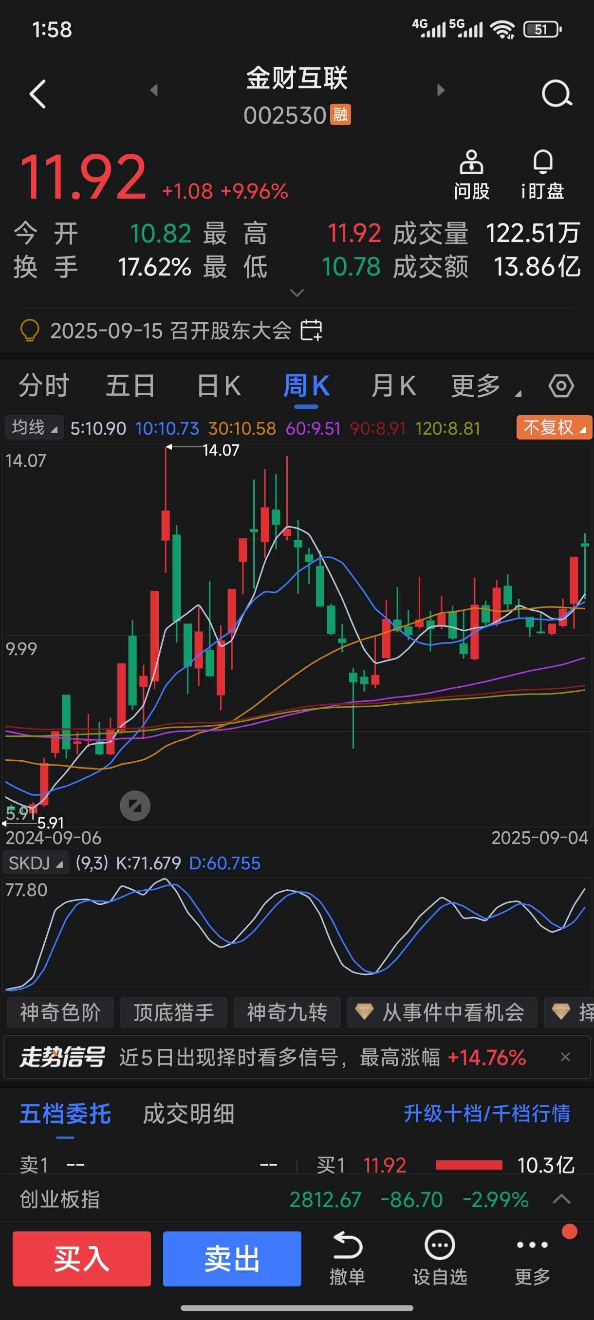Open the 走势信号 trend signal banner
Viewport: 594px width, 1320px height.
coord(297,1057)
